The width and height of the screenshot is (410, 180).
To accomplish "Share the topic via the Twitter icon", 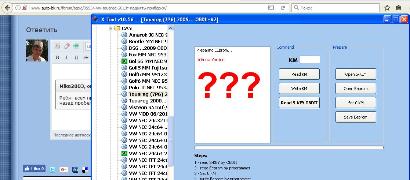I will pos(52,170).
